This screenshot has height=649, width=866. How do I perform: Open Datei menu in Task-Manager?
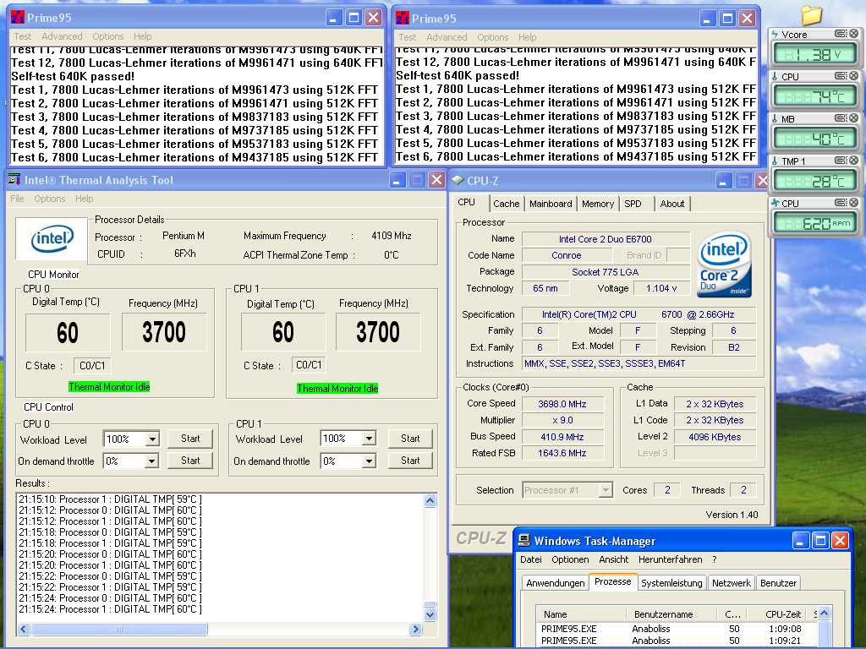pos(531,559)
